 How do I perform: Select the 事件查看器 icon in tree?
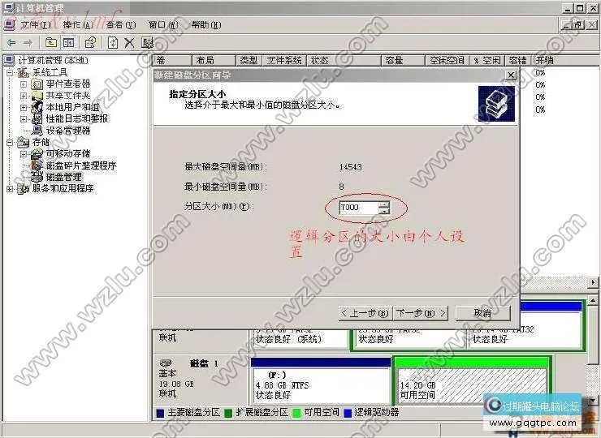37,84
